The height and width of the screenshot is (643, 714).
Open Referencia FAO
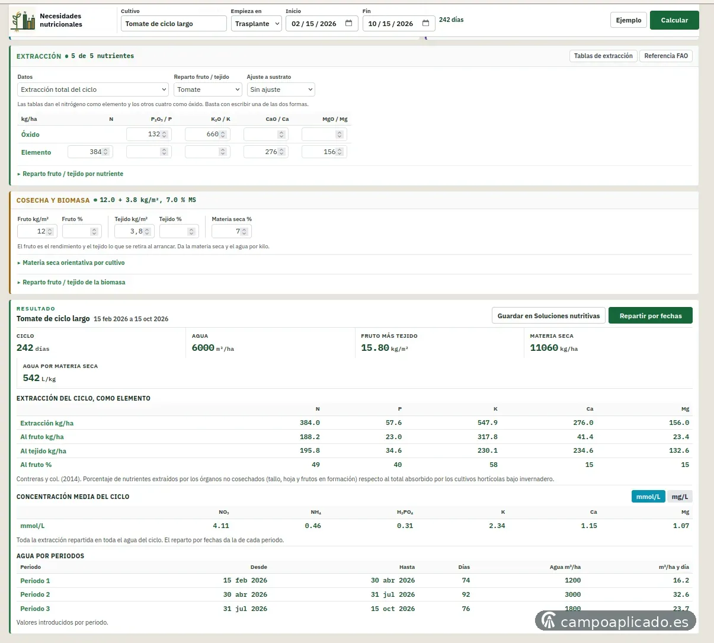666,56
